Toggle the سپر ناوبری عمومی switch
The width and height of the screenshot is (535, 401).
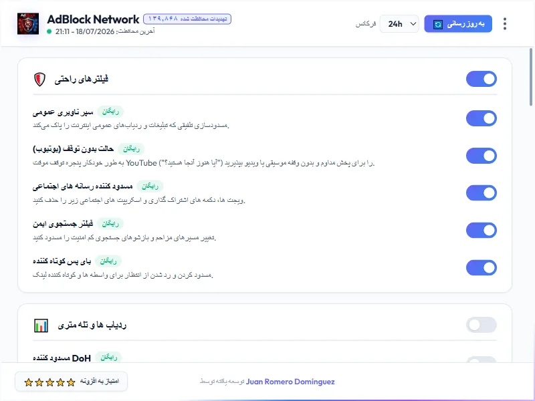point(481,118)
